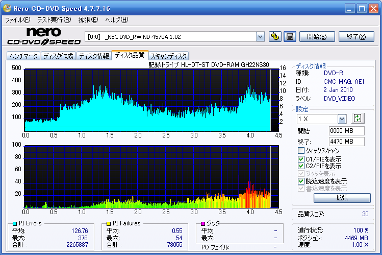This screenshot has width=382, height=255.
Task: Click the date 2 Jan 2010
Action: click(338, 90)
